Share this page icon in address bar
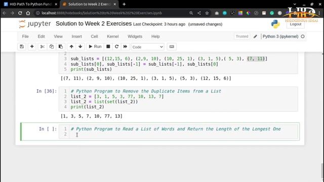 [x=199, y=13]
